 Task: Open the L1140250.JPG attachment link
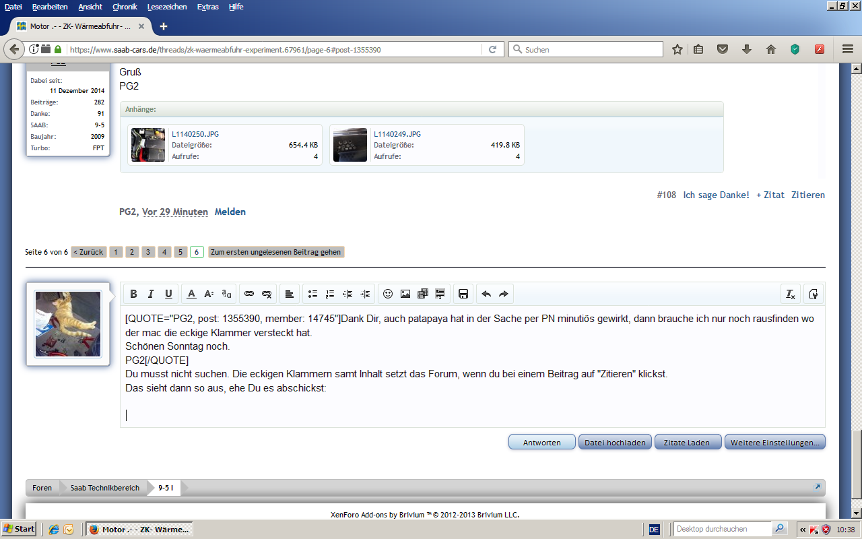tap(195, 134)
